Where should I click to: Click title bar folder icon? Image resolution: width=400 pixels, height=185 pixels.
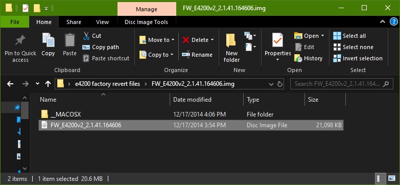click(9, 8)
